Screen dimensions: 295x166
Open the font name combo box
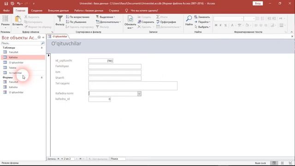[x=229, y=18]
